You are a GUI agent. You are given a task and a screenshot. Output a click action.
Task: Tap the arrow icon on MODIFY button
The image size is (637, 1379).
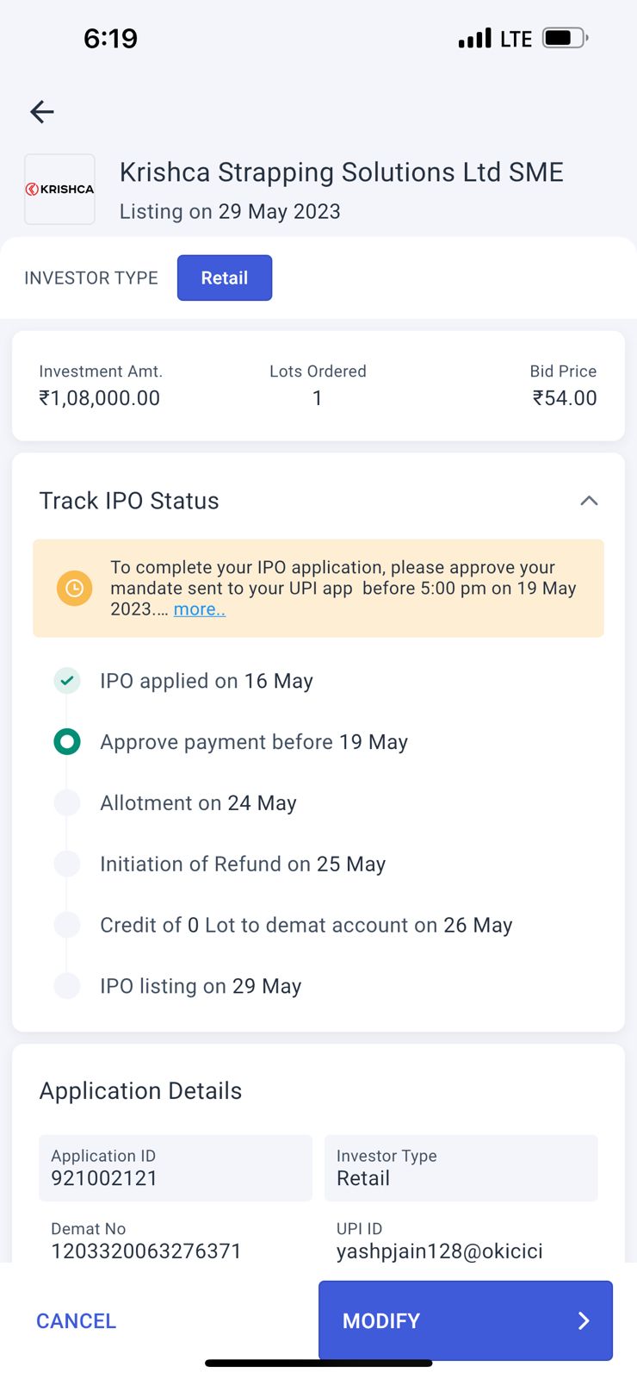tap(583, 1320)
